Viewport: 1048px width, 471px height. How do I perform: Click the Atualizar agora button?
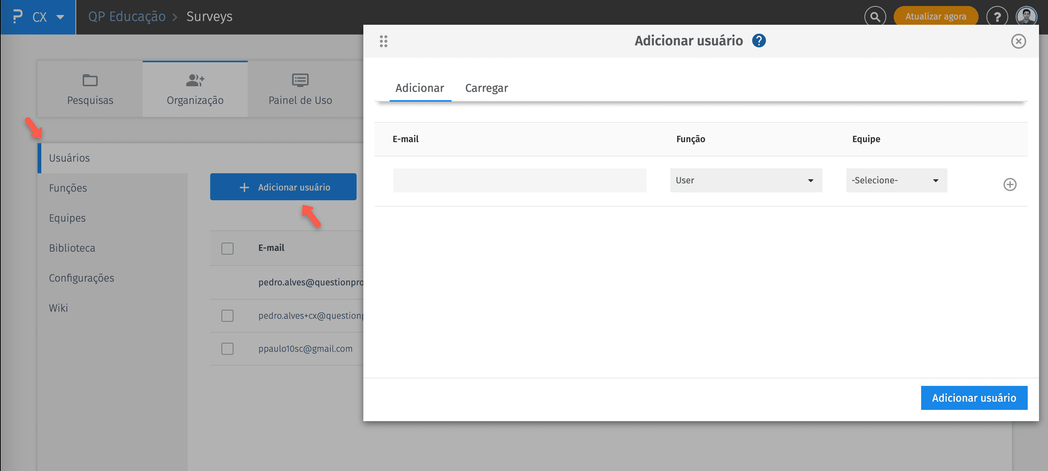[935, 16]
